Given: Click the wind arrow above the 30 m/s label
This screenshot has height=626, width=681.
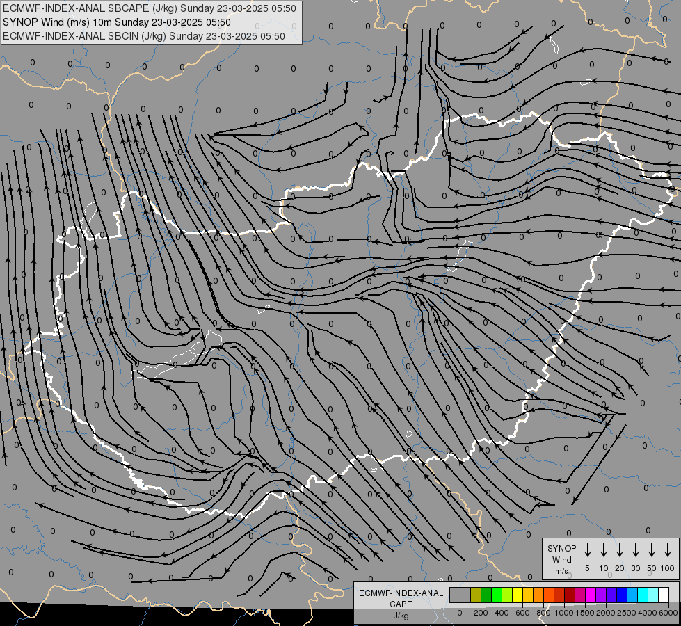Looking at the screenshot, I should 635,549.
